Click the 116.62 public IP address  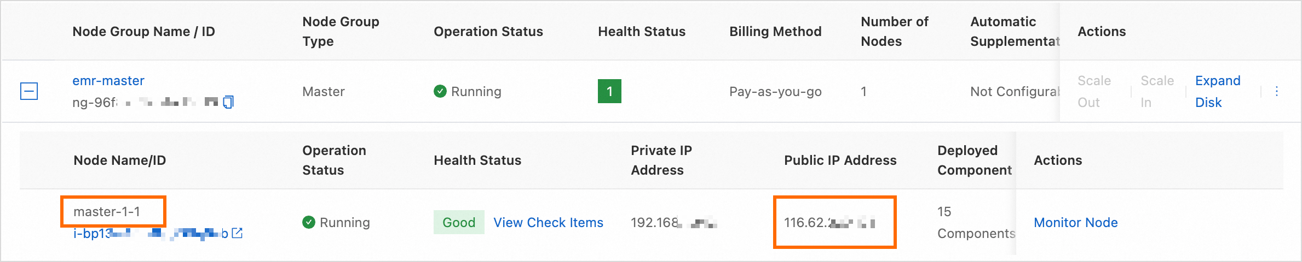pos(829,222)
